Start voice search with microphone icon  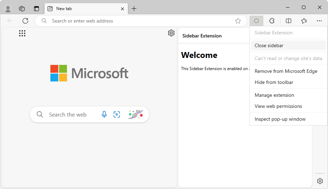click(x=104, y=114)
